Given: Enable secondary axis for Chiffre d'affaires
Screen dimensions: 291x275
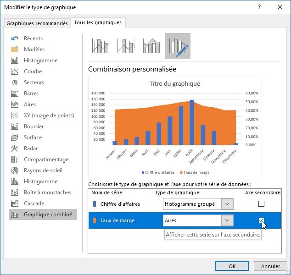Looking at the screenshot, I should (261, 204).
